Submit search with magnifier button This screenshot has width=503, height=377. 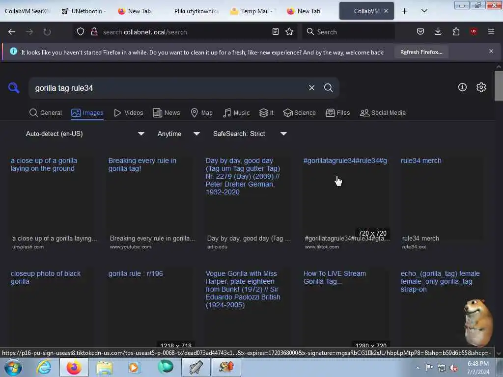(328, 87)
